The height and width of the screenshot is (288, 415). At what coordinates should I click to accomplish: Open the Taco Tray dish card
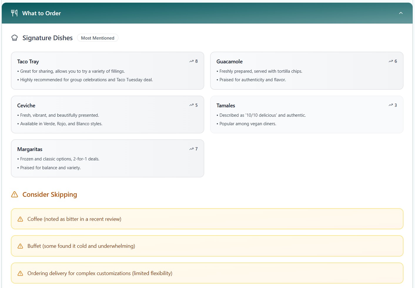107,71
